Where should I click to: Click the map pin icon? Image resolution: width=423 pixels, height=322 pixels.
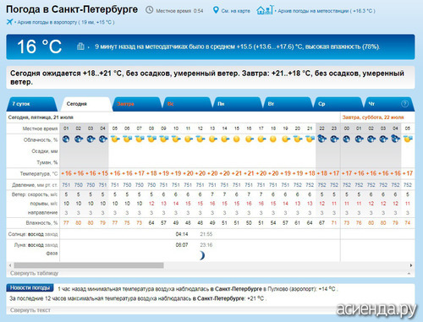pyautogui.click(x=216, y=10)
